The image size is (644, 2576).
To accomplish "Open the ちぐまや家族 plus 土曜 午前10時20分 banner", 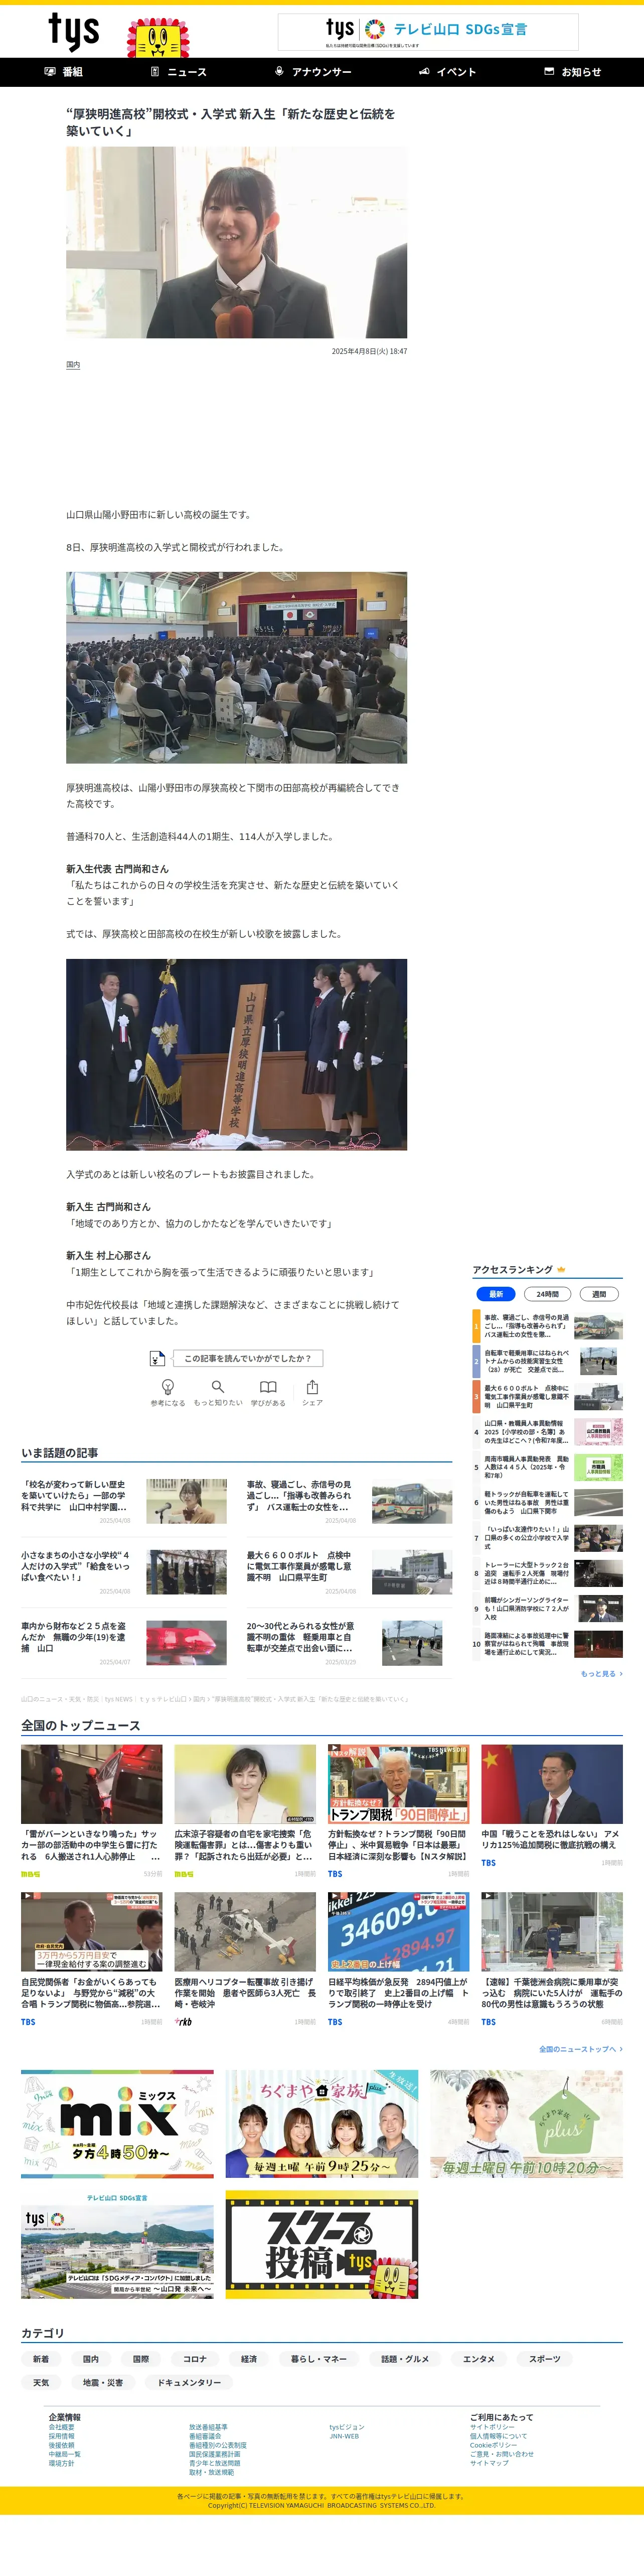I will 526,2124.
